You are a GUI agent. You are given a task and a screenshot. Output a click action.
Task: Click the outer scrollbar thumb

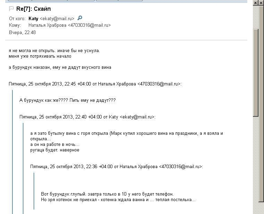coord(262,104)
